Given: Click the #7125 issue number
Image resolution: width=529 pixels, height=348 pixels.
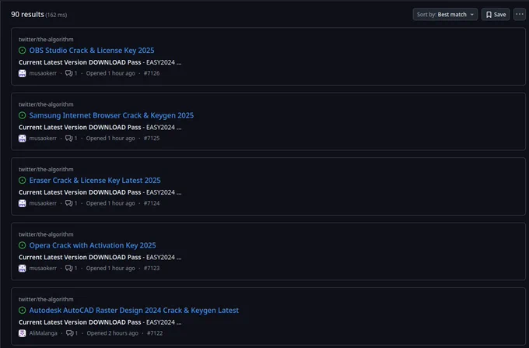Looking at the screenshot, I should [152, 139].
